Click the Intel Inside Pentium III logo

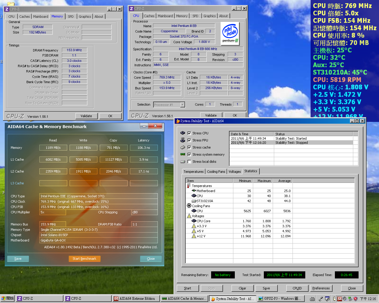point(230,34)
